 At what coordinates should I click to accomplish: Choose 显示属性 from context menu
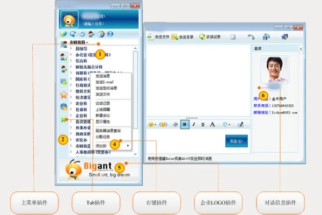pos(103,121)
